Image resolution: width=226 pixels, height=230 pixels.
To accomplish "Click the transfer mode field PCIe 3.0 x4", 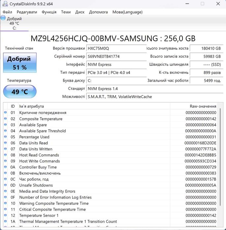I will [x=116, y=73].
